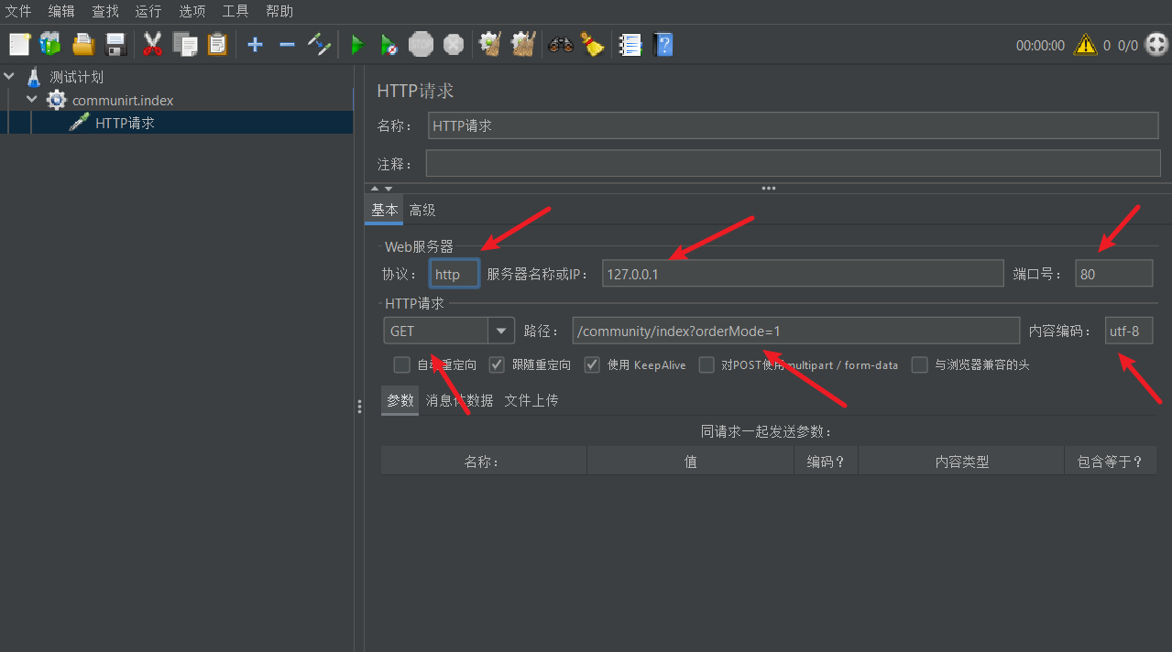
Task: Open the 工具 menu
Action: (235, 11)
